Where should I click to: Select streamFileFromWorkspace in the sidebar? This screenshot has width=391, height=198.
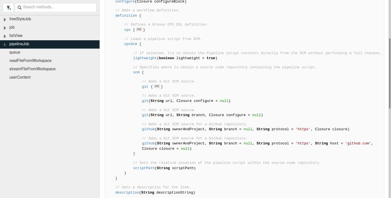32,69
